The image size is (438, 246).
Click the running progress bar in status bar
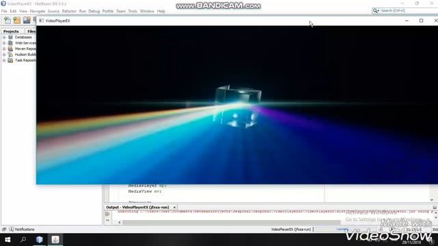point(344,230)
